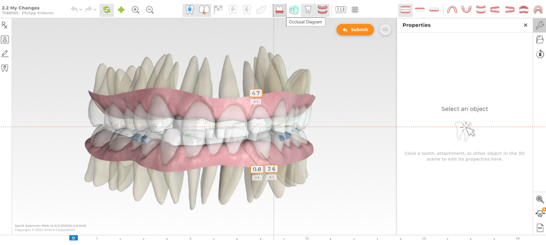Open the superimposition comparison view
Image resolution: width=546 pixels, height=245 pixels.
(x=294, y=10)
